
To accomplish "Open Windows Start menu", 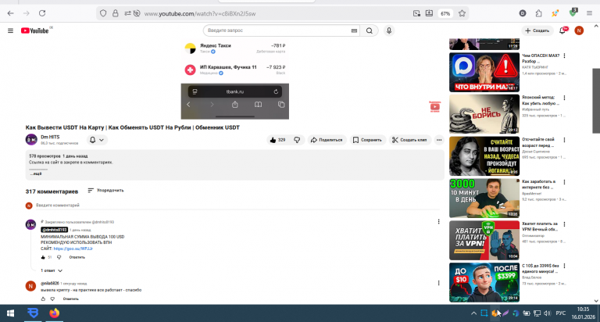I will [x=10, y=313].
